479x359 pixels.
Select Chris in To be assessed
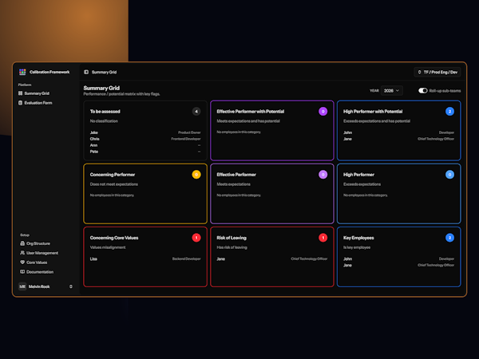(94, 139)
